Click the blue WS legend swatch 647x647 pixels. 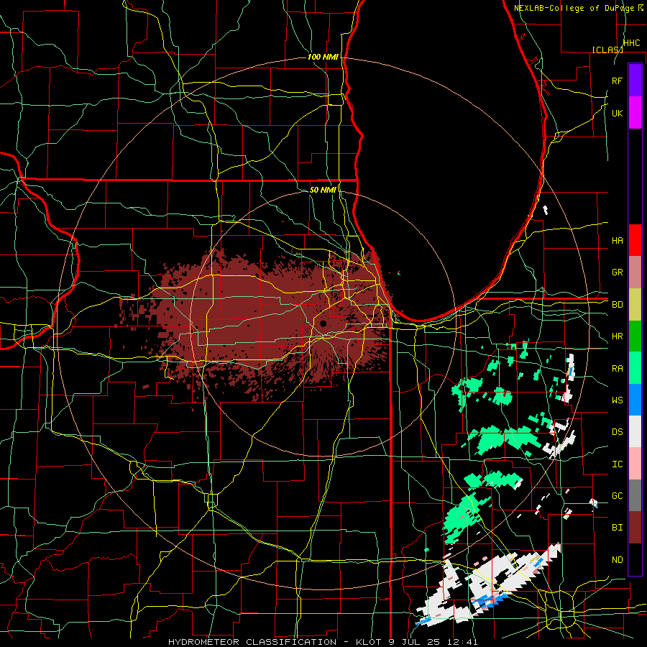click(635, 400)
